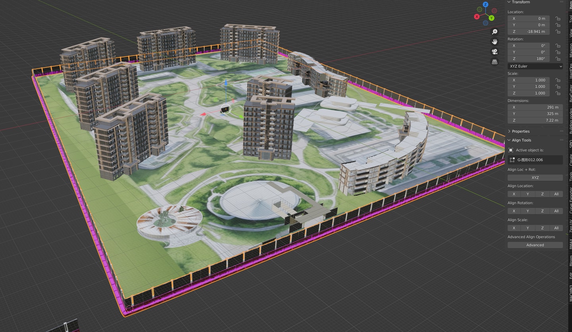This screenshot has height=332, width=572.
Task: Lock the Scale Y value
Action: tap(558, 86)
